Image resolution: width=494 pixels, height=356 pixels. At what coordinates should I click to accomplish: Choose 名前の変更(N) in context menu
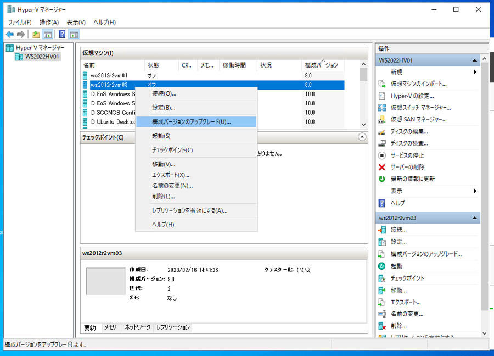(196, 186)
